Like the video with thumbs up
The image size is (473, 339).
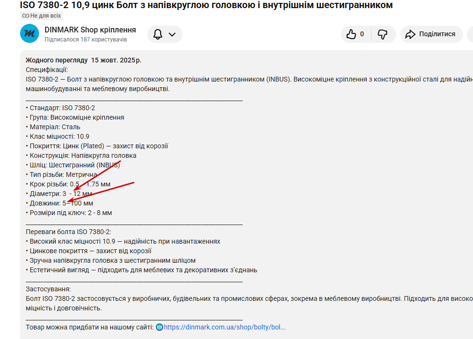[351, 34]
